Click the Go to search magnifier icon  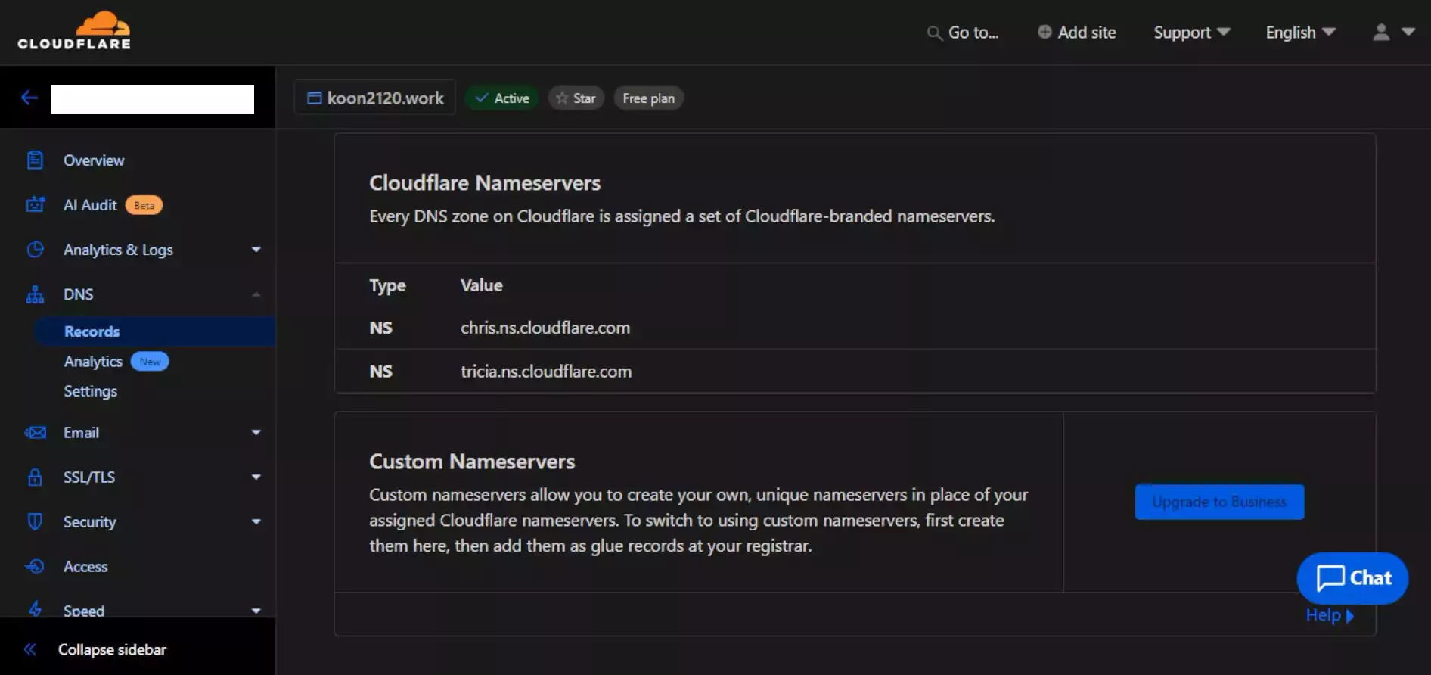pyautogui.click(x=935, y=33)
